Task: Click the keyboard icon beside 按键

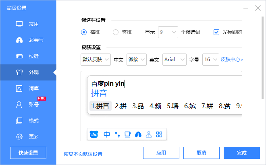Action: [19, 56]
